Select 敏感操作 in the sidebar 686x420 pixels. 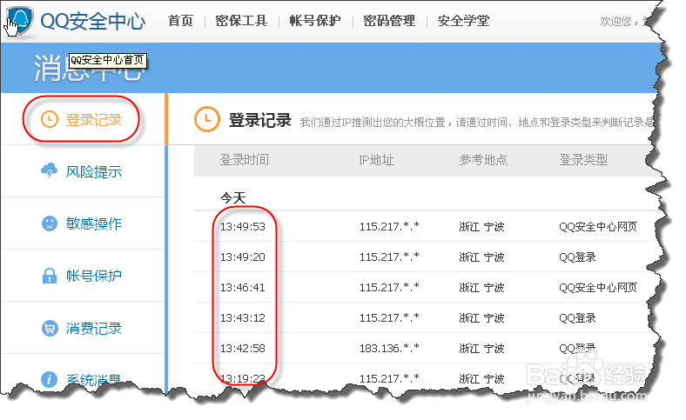94,223
